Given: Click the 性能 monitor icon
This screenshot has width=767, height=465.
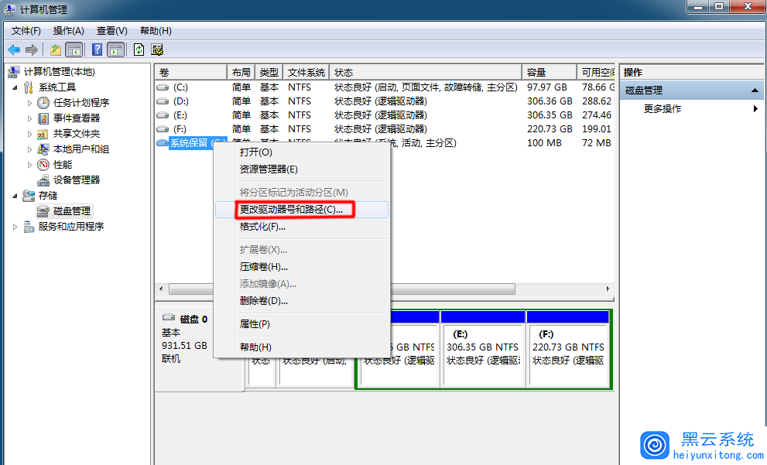Looking at the screenshot, I should pos(43,165).
